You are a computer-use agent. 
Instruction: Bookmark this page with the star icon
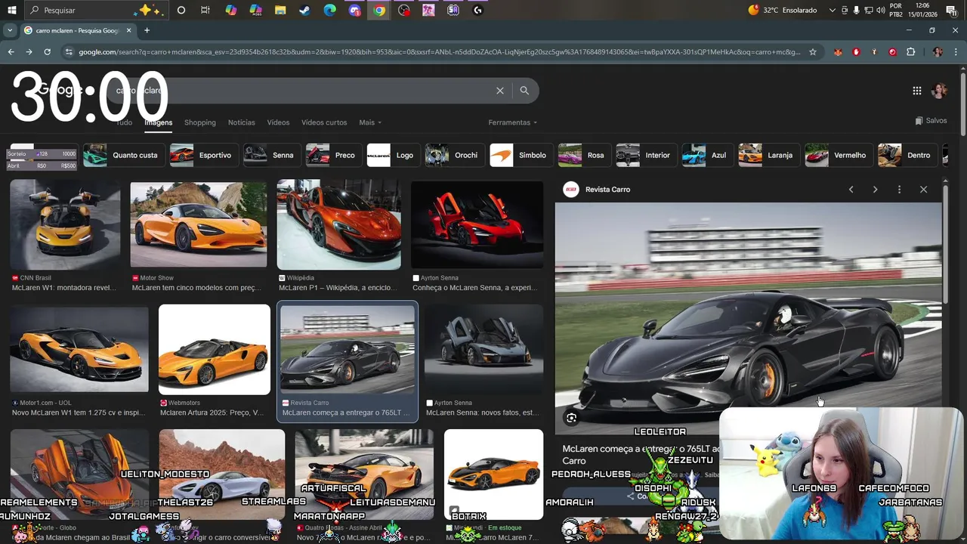tap(813, 52)
